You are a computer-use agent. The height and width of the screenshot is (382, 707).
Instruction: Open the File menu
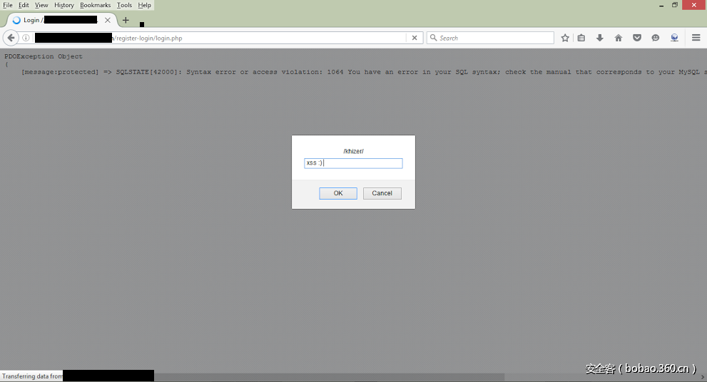8,5
